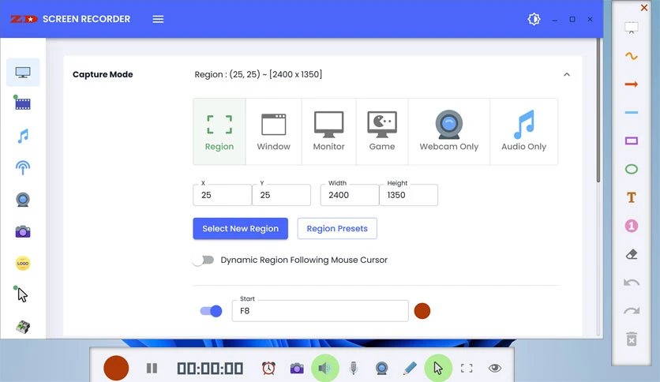The image size is (660, 382).
Task: Start recording with the big red button
Action: coord(116,368)
